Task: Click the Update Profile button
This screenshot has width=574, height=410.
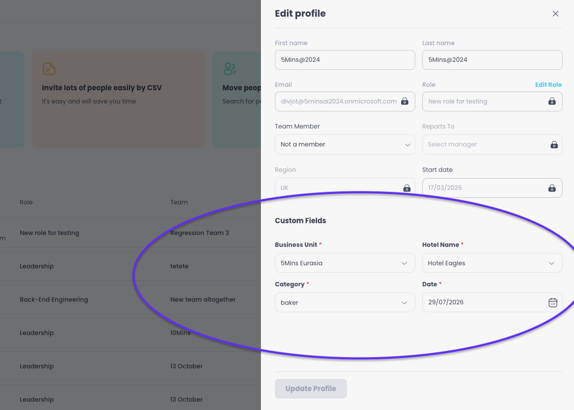Action: (x=311, y=389)
